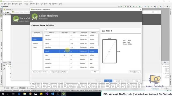The image size is (172, 96).
Task: Click the Help button
Action: [x=136, y=81]
